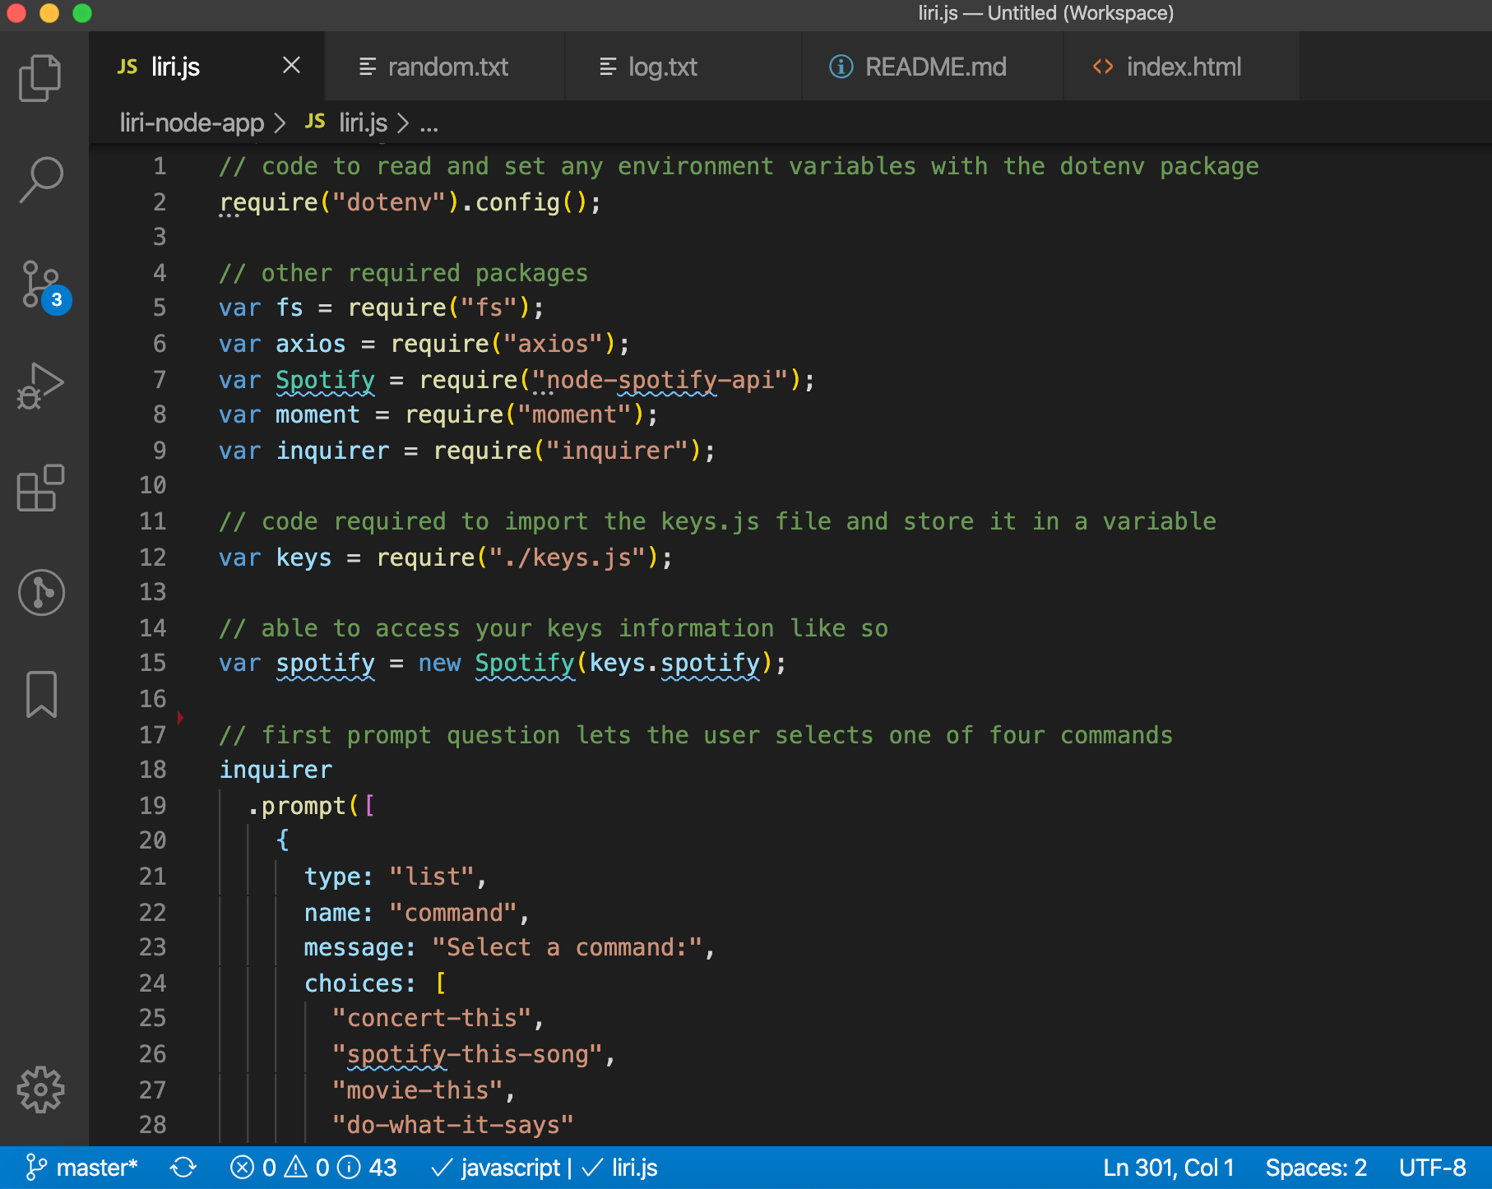This screenshot has width=1492, height=1189.
Task: Click the warnings count in status bar
Action: pos(307,1168)
